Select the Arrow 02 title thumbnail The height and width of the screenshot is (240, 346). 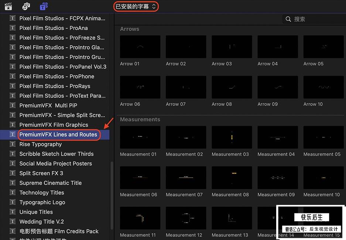(x=186, y=47)
